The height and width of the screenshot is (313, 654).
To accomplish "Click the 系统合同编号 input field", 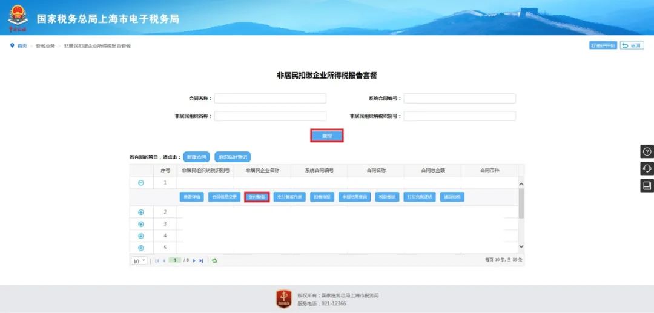I will click(460, 98).
